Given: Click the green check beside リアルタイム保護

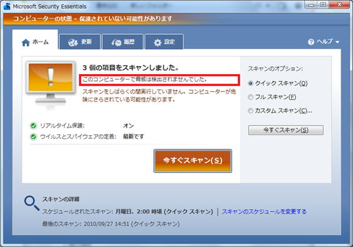Looking at the screenshot, I should click(x=33, y=126).
